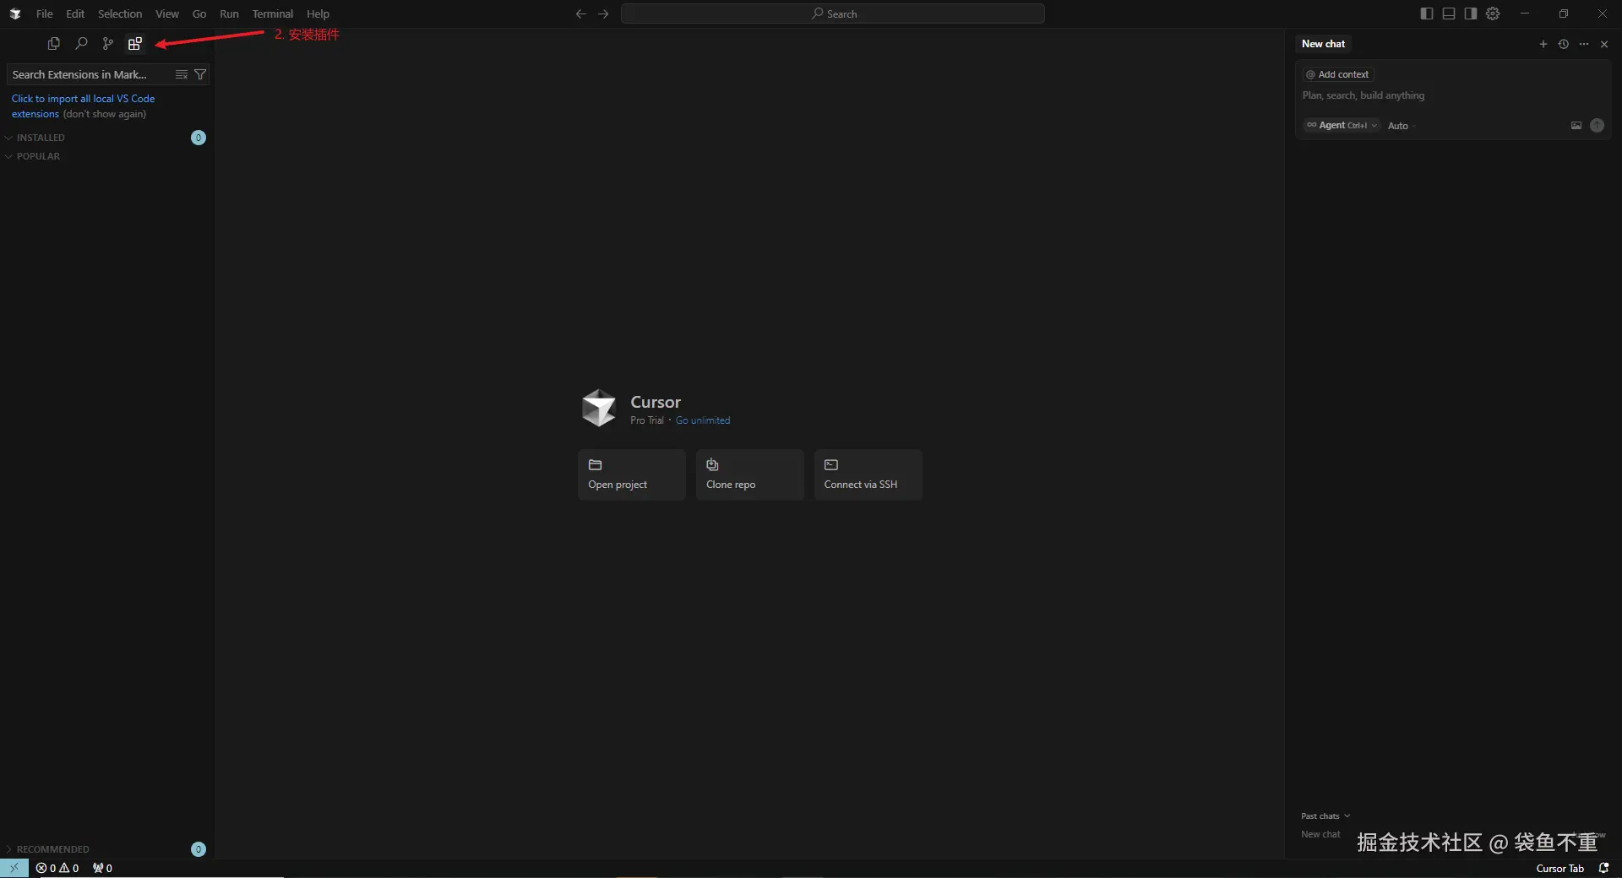Open notifications bell in status bar
This screenshot has width=1622, height=878.
[x=1603, y=868]
